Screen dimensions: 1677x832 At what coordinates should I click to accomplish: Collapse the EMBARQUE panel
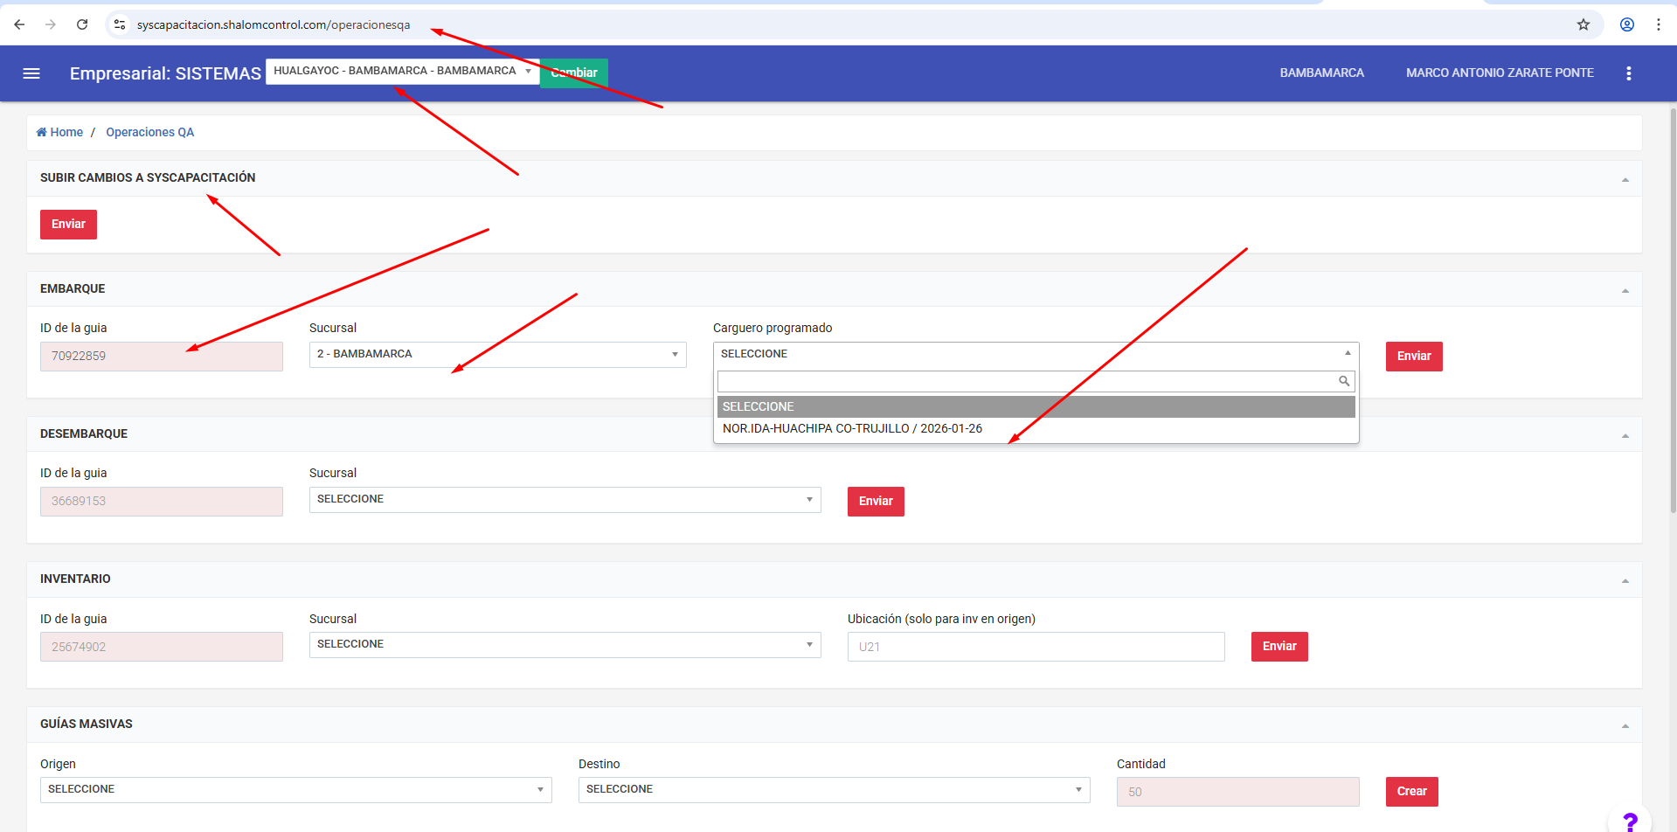(1625, 290)
